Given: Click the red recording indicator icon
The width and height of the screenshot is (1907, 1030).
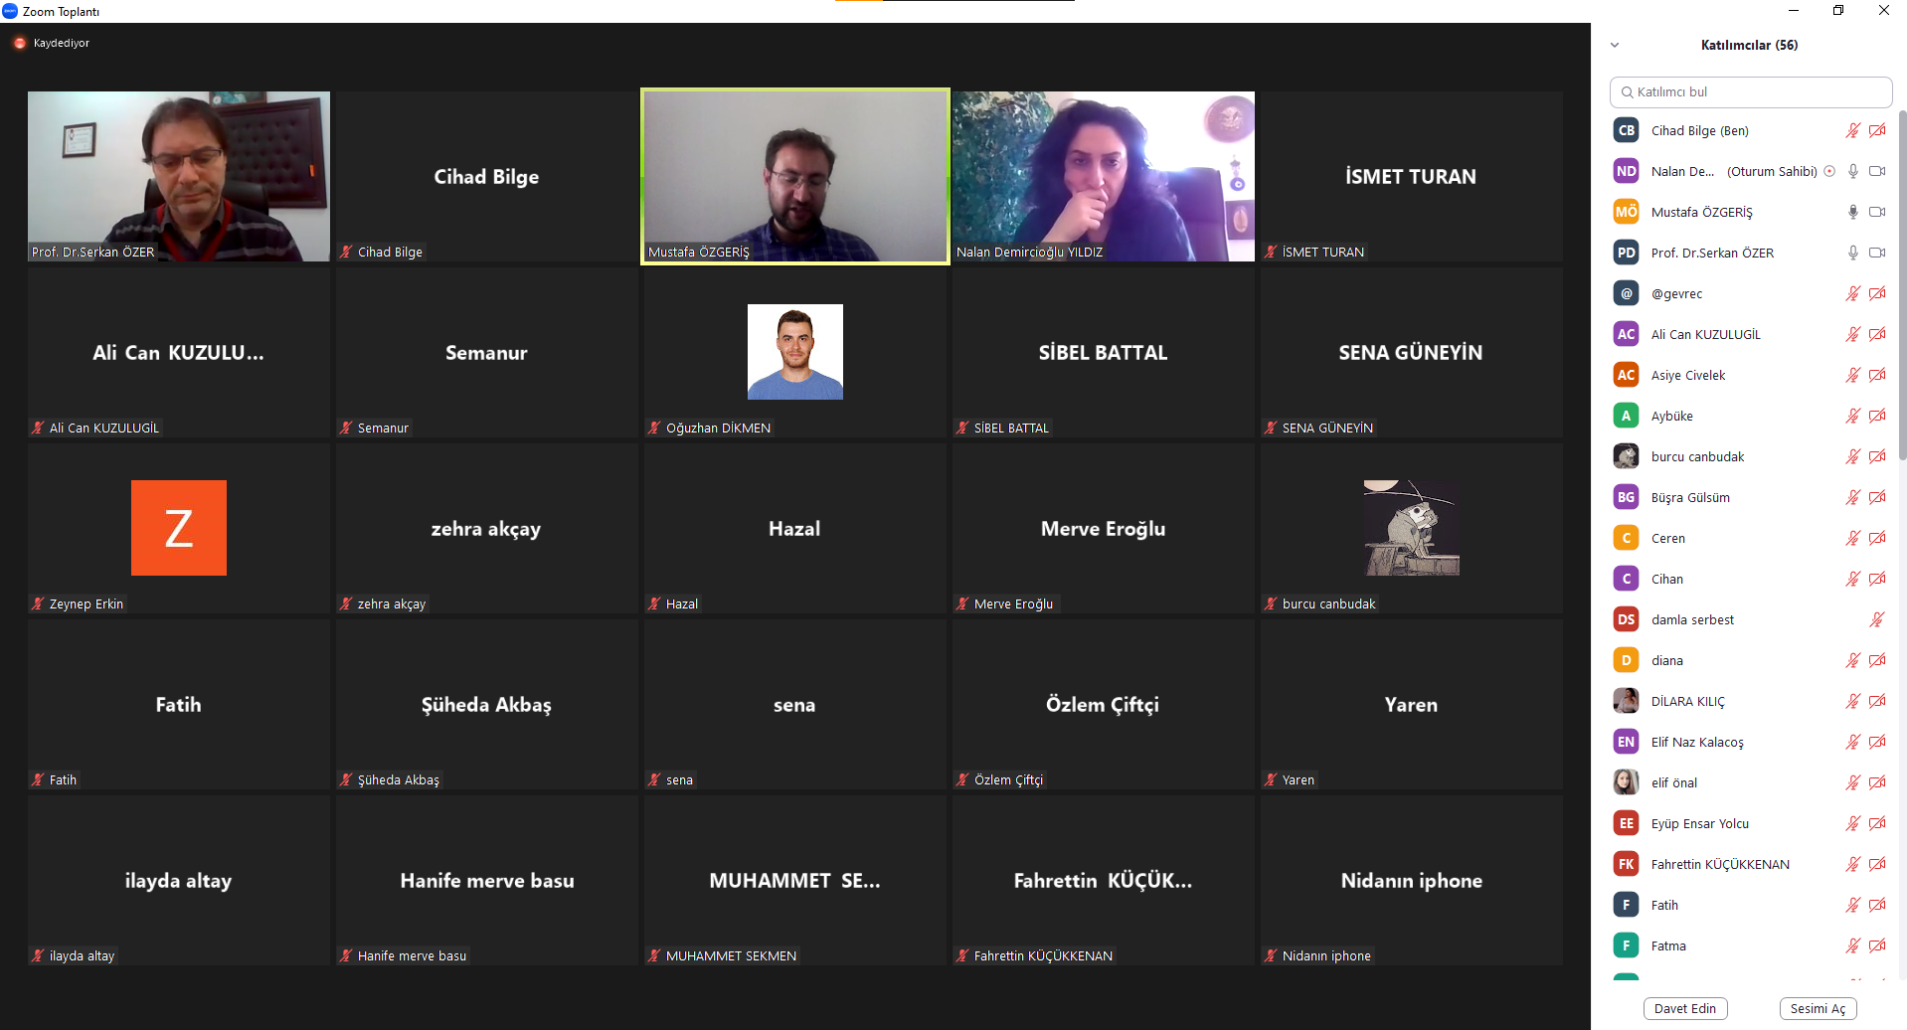Looking at the screenshot, I should point(20,43).
